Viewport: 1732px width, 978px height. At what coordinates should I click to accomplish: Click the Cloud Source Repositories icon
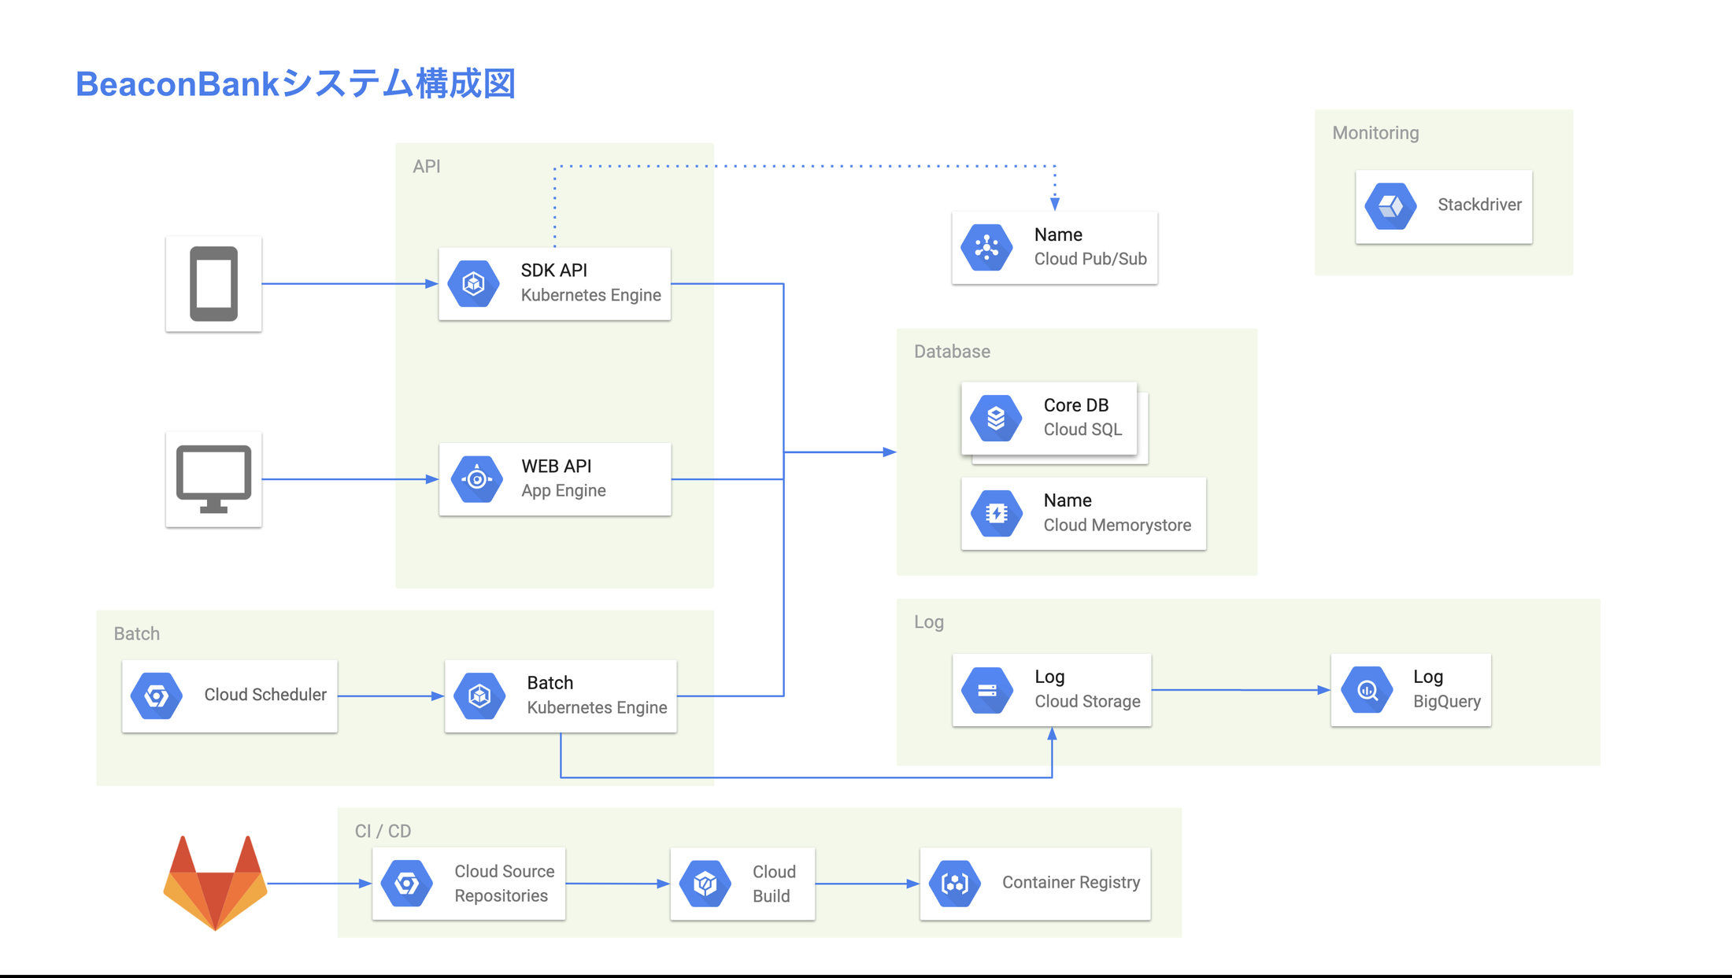tap(407, 884)
